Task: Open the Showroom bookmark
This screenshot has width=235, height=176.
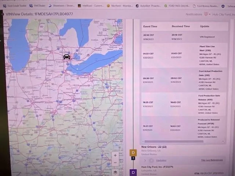Action: (61, 6)
